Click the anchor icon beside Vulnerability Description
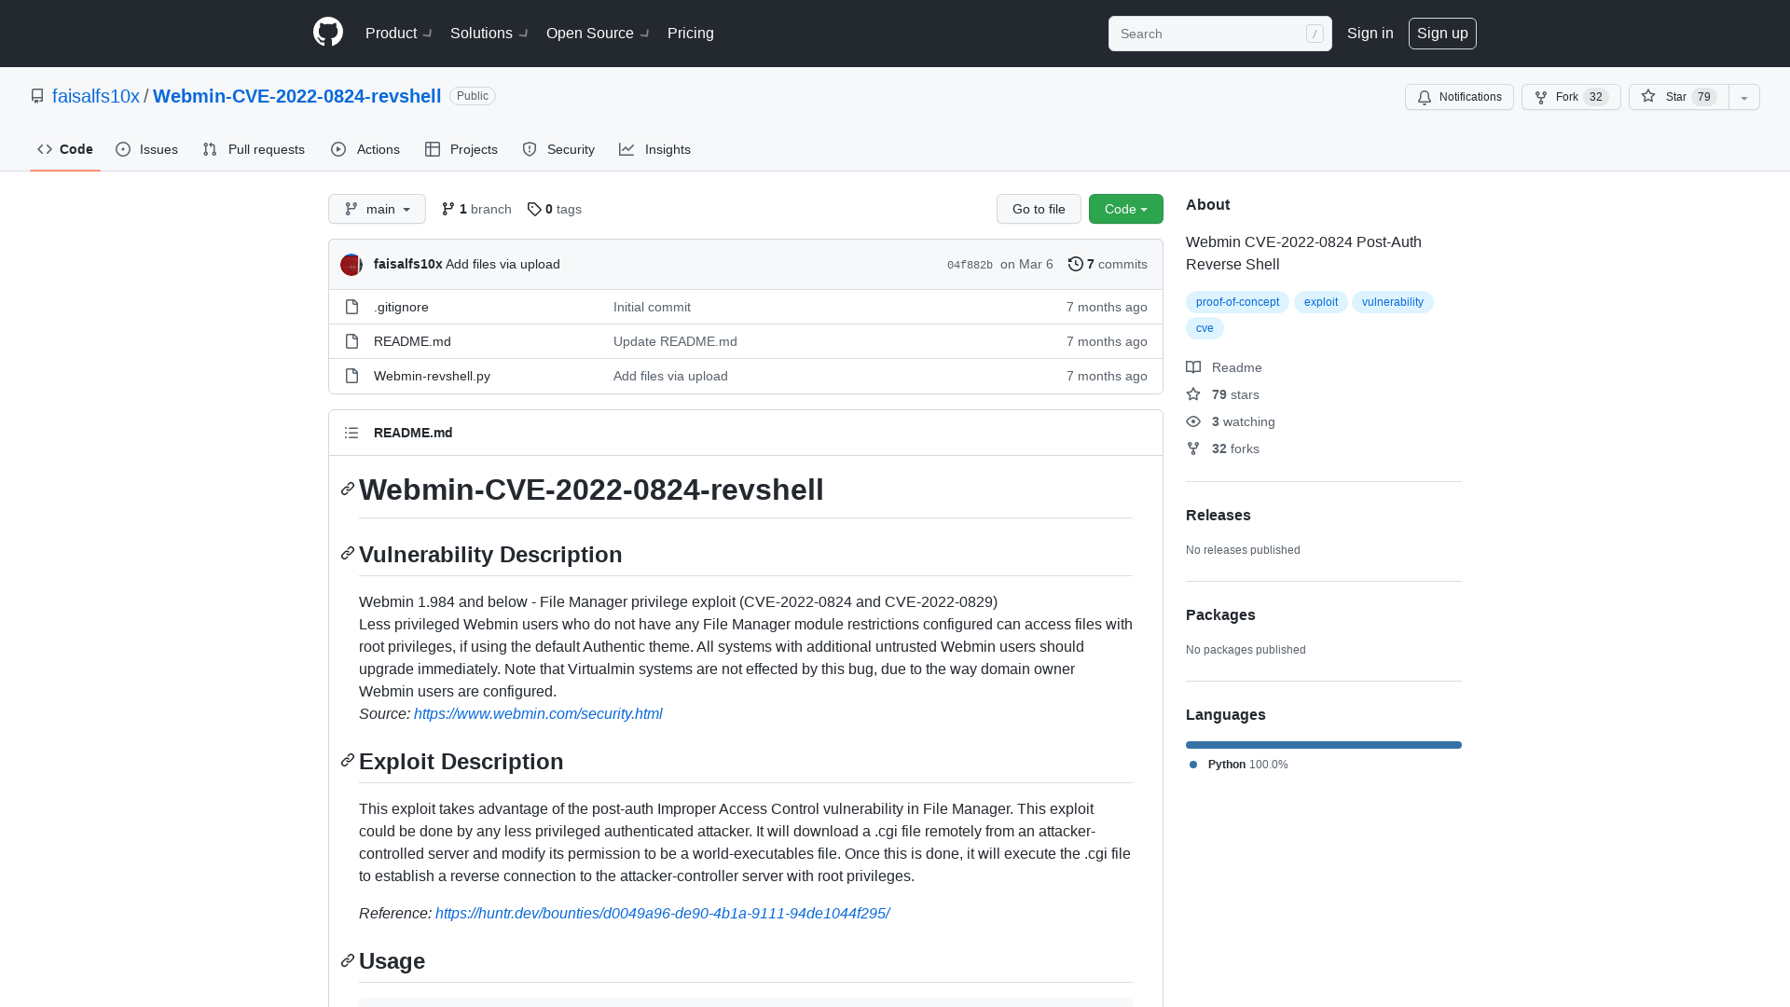The height and width of the screenshot is (1007, 1790). point(348,553)
